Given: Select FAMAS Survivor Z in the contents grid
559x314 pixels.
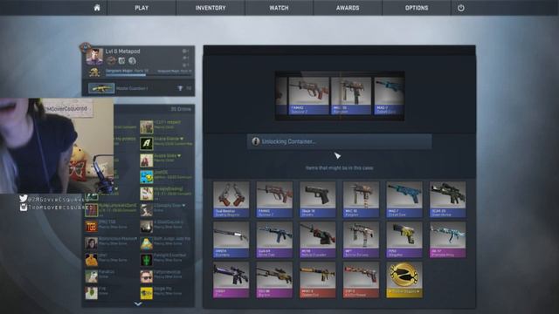Looking at the screenshot, I should coord(274,200).
